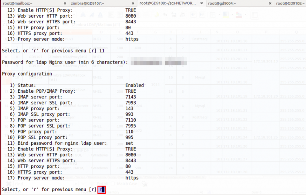Screen dimensions: 306x195
Task: Click the port value 7993
Action: pos(130,103)
